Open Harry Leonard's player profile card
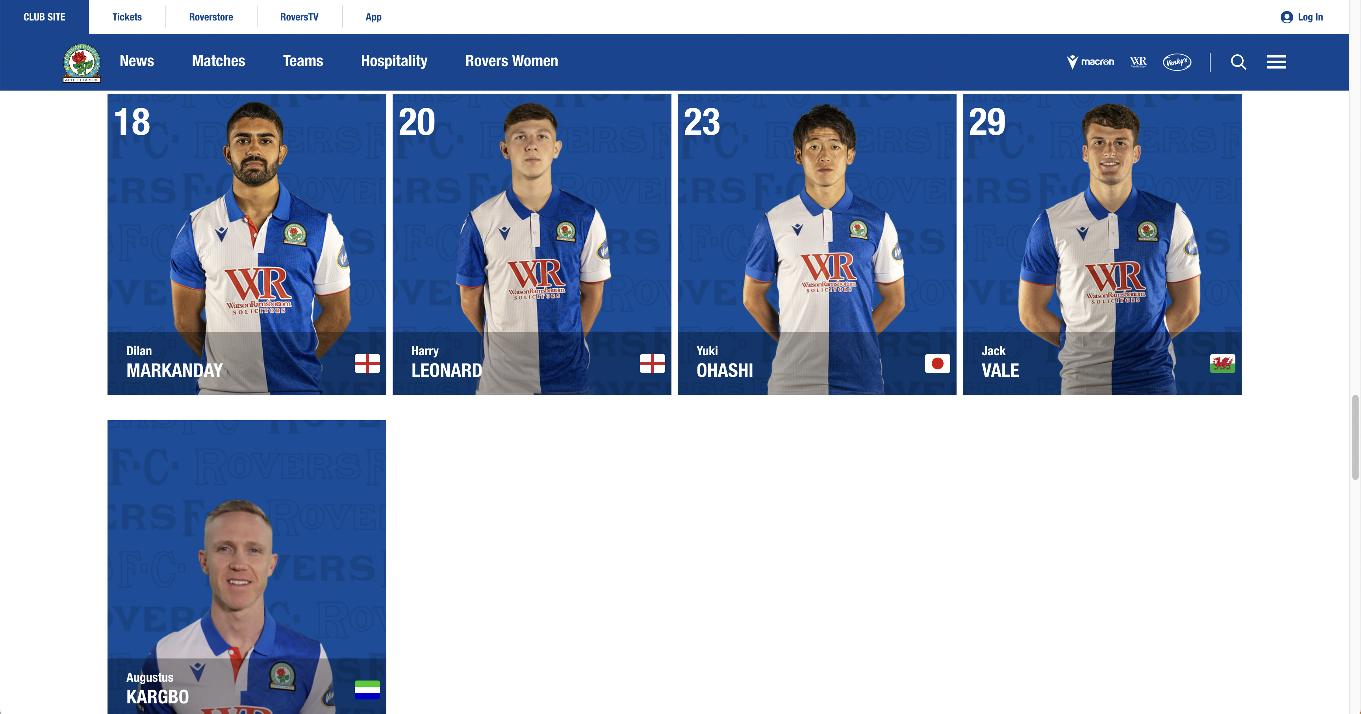The image size is (1361, 714). pos(532,244)
